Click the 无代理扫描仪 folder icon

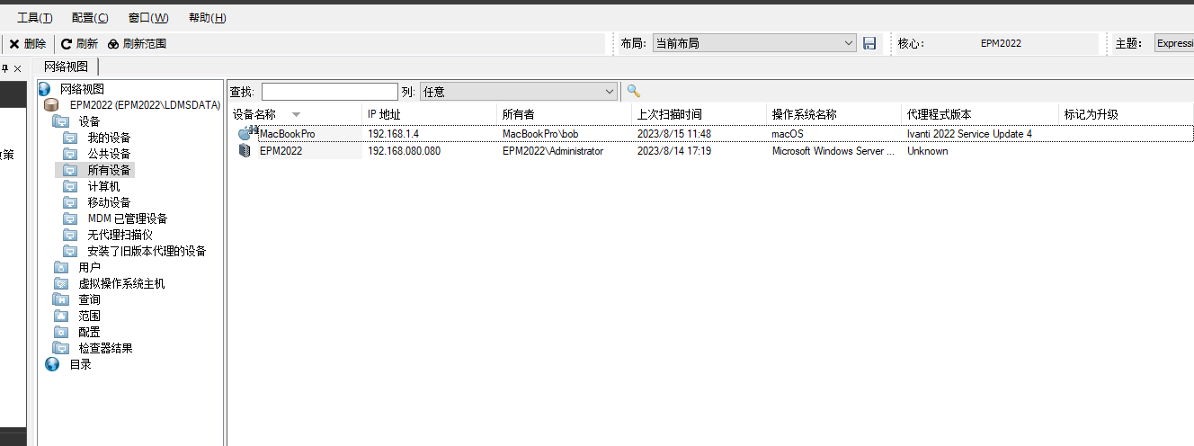(70, 235)
